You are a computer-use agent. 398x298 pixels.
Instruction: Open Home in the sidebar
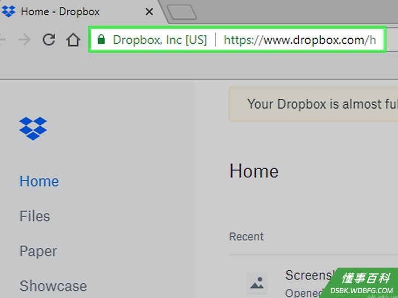(x=39, y=181)
